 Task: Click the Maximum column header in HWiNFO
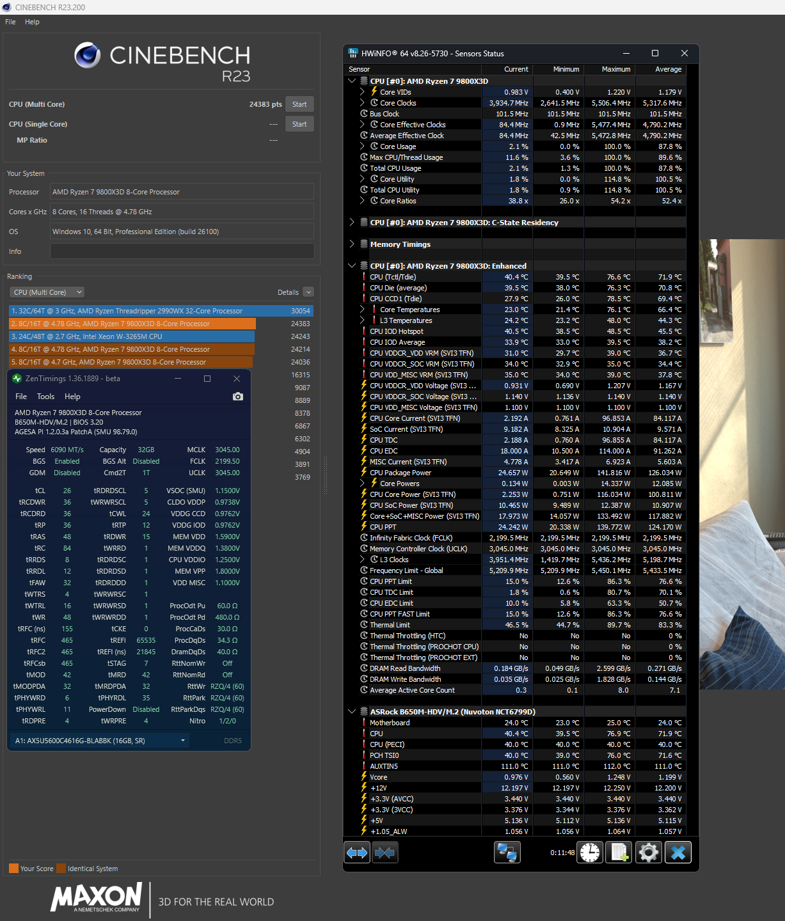[x=608, y=69]
